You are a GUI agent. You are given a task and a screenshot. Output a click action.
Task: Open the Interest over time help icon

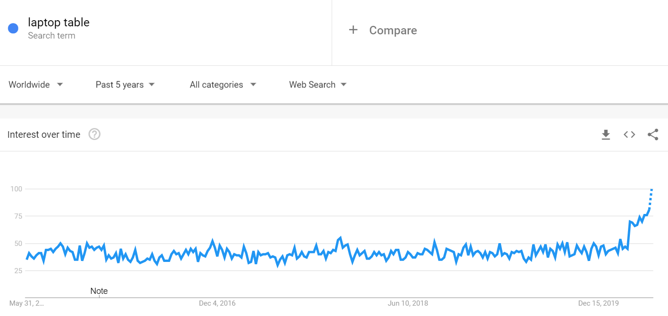(95, 134)
